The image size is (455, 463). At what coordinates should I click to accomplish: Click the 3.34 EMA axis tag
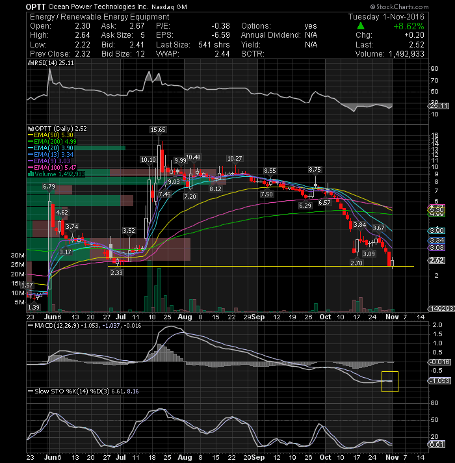(437, 241)
